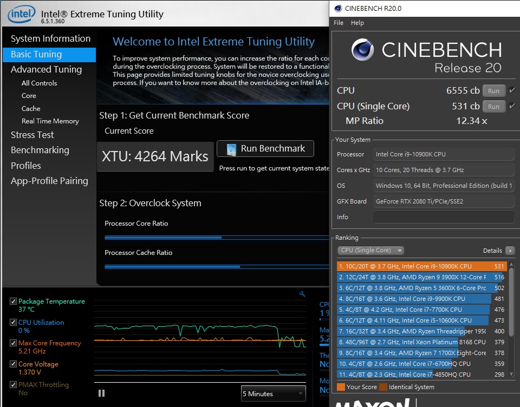This screenshot has height=407, width=520.
Task: Click the 5.21 GHz Max Core Frequency value
Action: (x=32, y=351)
